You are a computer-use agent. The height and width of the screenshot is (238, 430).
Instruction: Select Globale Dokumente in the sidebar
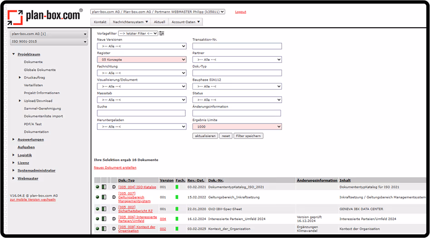(x=40, y=70)
